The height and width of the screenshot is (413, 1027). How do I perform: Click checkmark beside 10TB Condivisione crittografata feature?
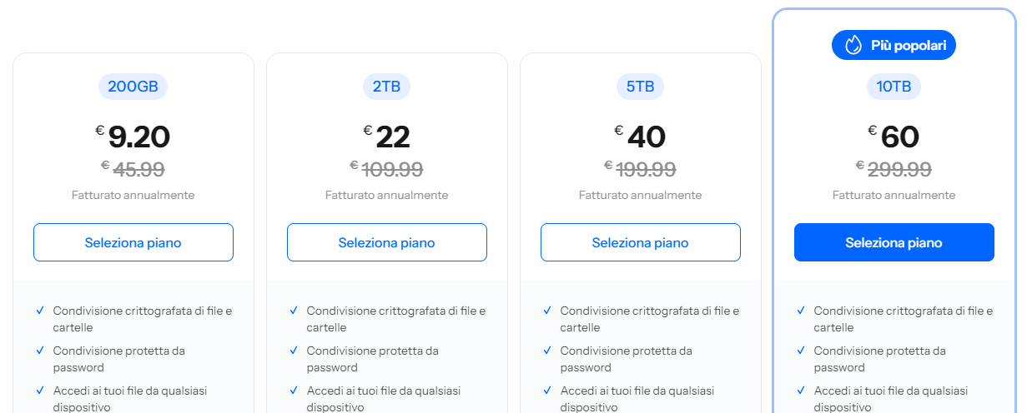click(801, 311)
